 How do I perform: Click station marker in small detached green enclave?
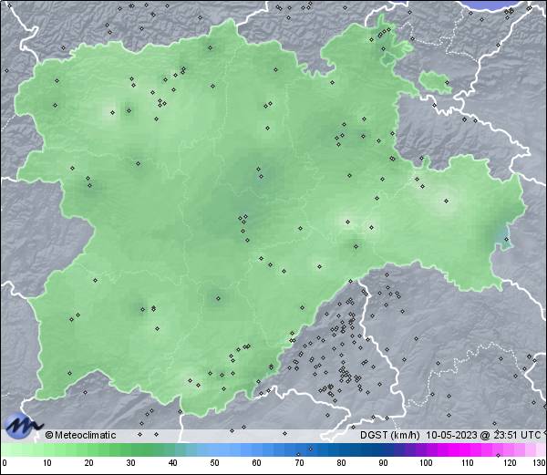tap(448, 83)
